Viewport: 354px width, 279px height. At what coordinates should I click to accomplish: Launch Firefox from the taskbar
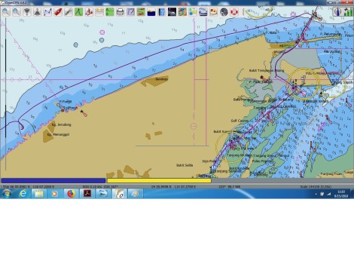[71, 194]
